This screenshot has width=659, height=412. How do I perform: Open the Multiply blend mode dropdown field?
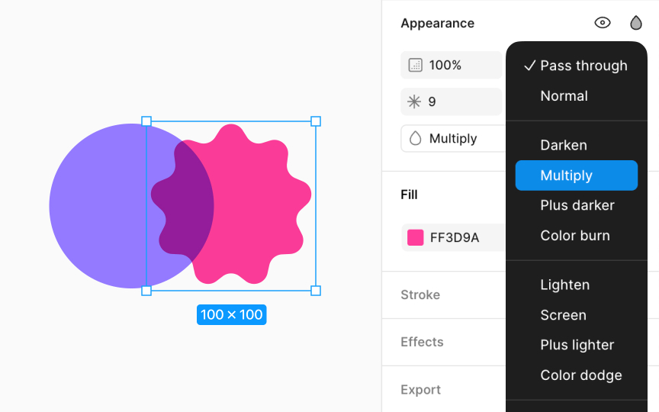point(454,138)
